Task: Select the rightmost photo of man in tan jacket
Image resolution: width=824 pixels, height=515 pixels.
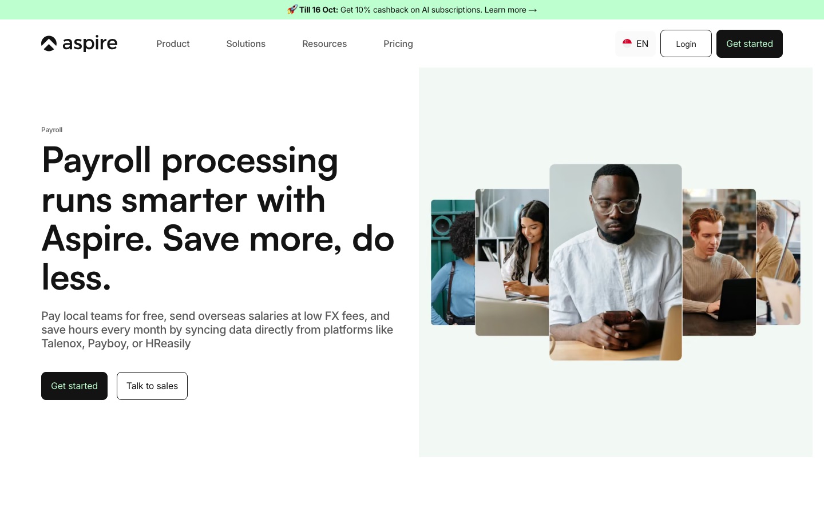Action: tap(778, 262)
